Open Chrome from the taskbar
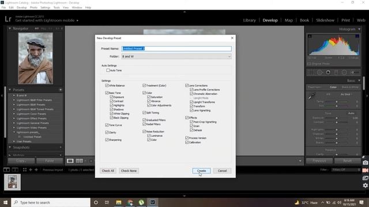The width and height of the screenshot is (369, 207). (x=130, y=202)
